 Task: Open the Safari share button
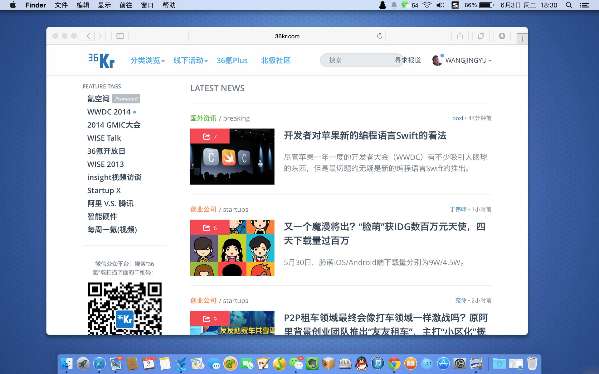tap(460, 36)
